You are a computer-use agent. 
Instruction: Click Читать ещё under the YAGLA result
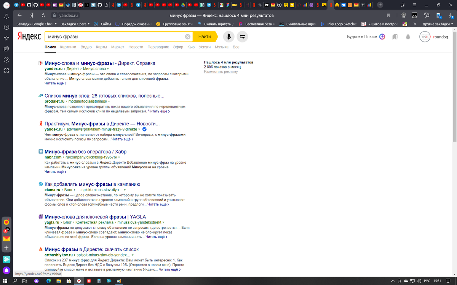tap(157, 237)
